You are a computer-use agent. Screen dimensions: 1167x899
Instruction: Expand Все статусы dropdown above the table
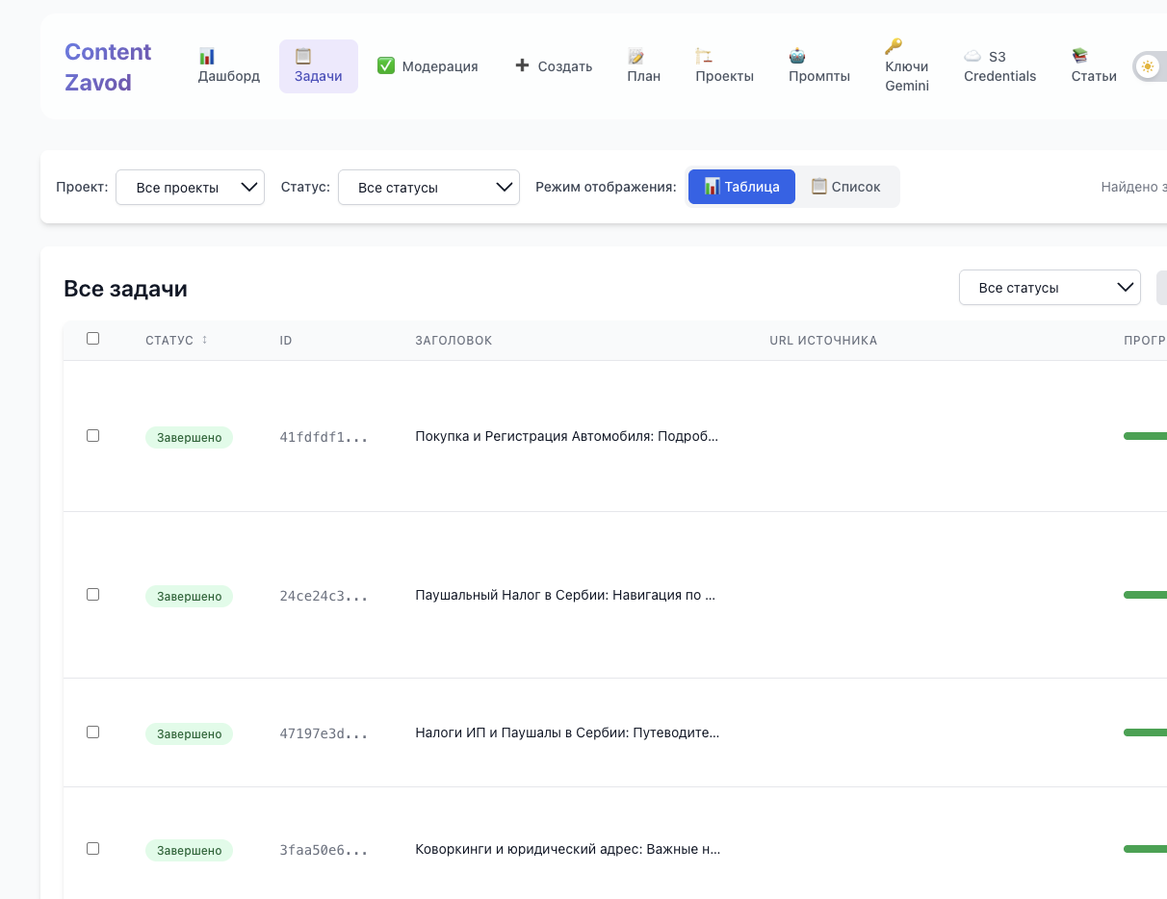[x=1050, y=288]
